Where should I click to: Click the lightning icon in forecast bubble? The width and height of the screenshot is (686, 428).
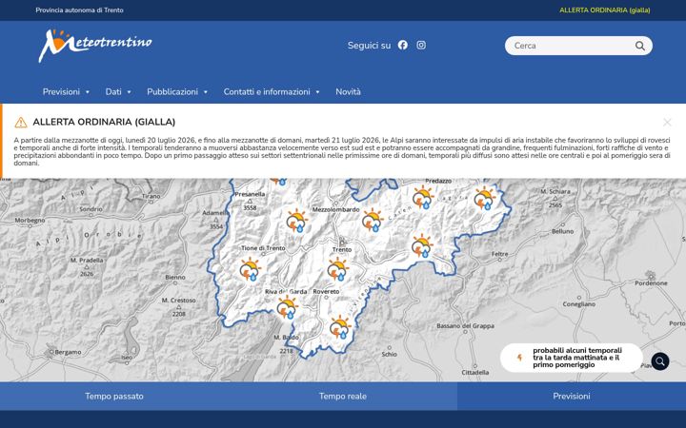tap(519, 358)
